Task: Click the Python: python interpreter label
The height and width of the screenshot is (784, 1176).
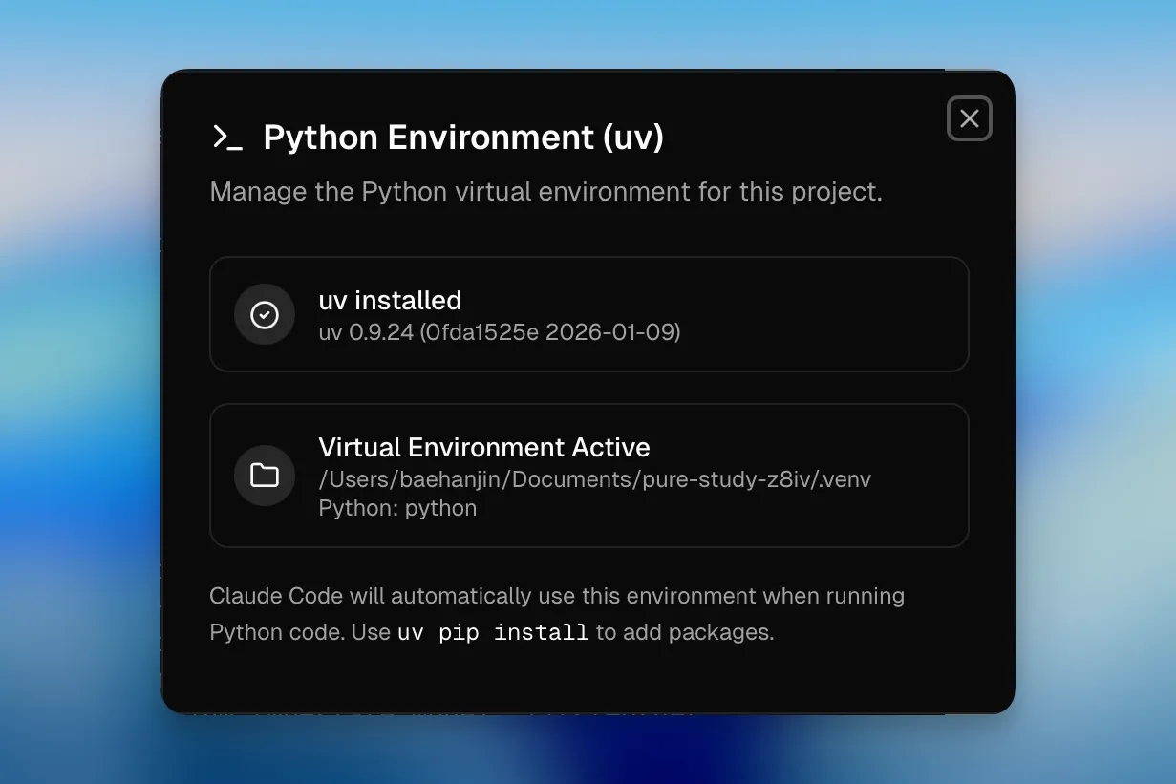Action: coord(396,508)
